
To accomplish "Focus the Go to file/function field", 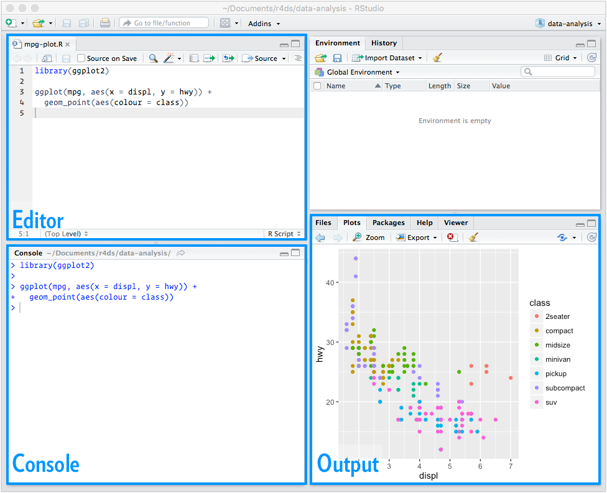I will pyautogui.click(x=164, y=23).
